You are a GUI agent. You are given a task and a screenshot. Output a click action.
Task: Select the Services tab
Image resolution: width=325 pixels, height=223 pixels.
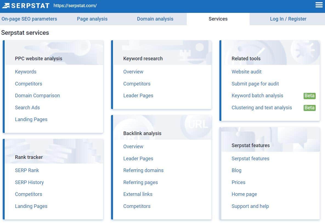218,19
